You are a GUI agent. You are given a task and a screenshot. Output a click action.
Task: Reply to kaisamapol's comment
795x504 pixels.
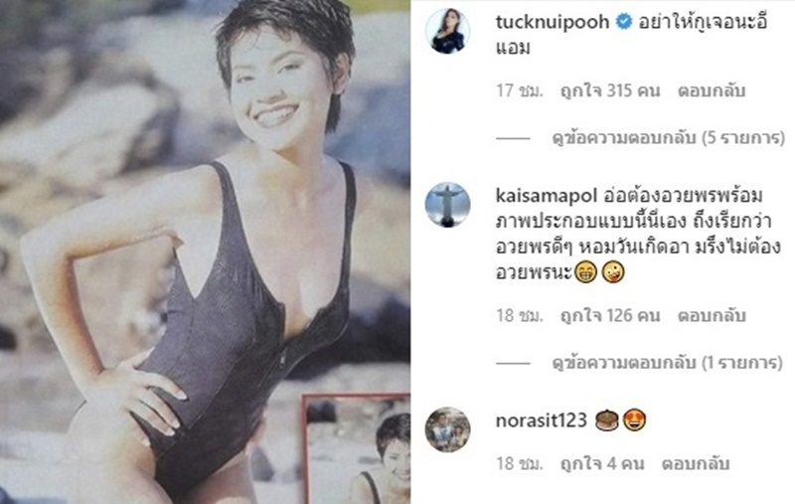pyautogui.click(x=711, y=315)
